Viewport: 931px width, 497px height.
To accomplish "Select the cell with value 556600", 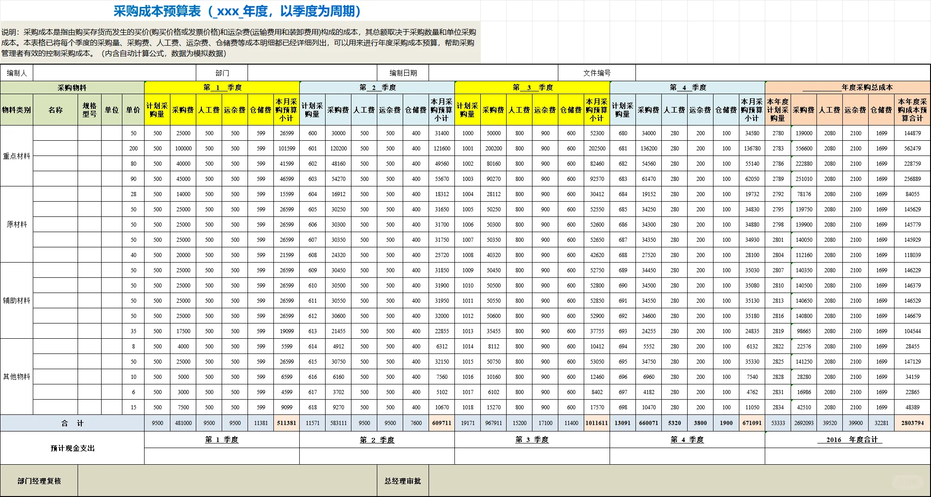I will tap(804, 149).
